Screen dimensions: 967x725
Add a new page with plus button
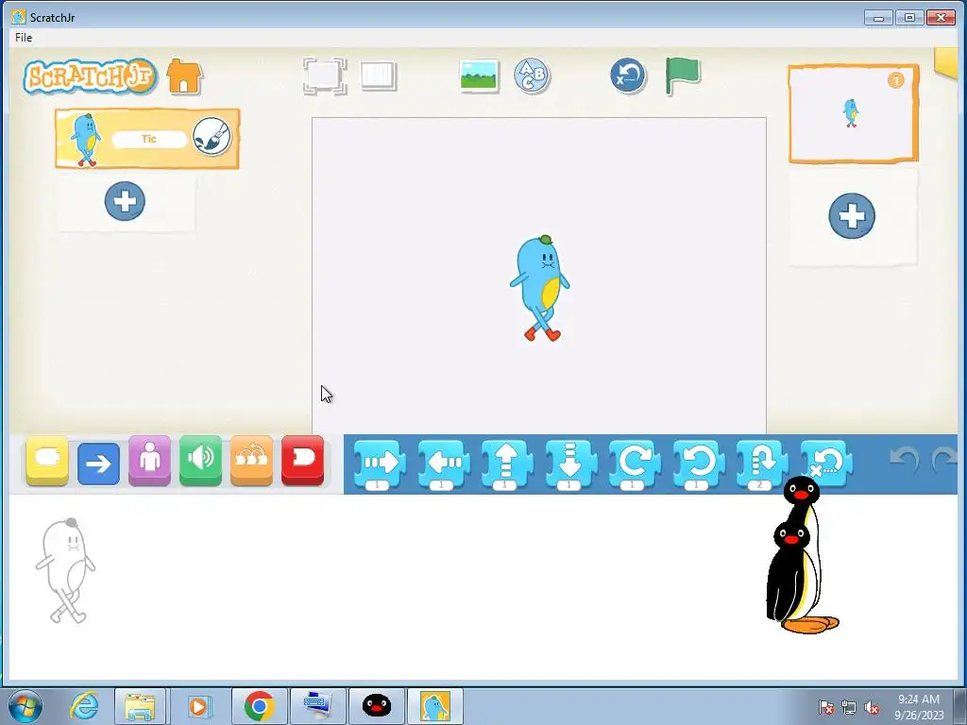(x=852, y=216)
